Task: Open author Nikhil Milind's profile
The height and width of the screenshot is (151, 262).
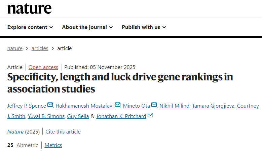Action: pos(175,106)
